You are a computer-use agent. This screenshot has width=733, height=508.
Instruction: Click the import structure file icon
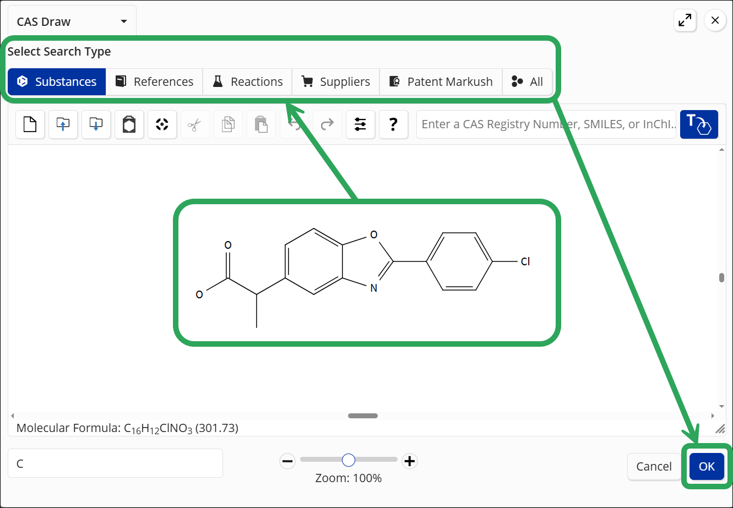63,124
